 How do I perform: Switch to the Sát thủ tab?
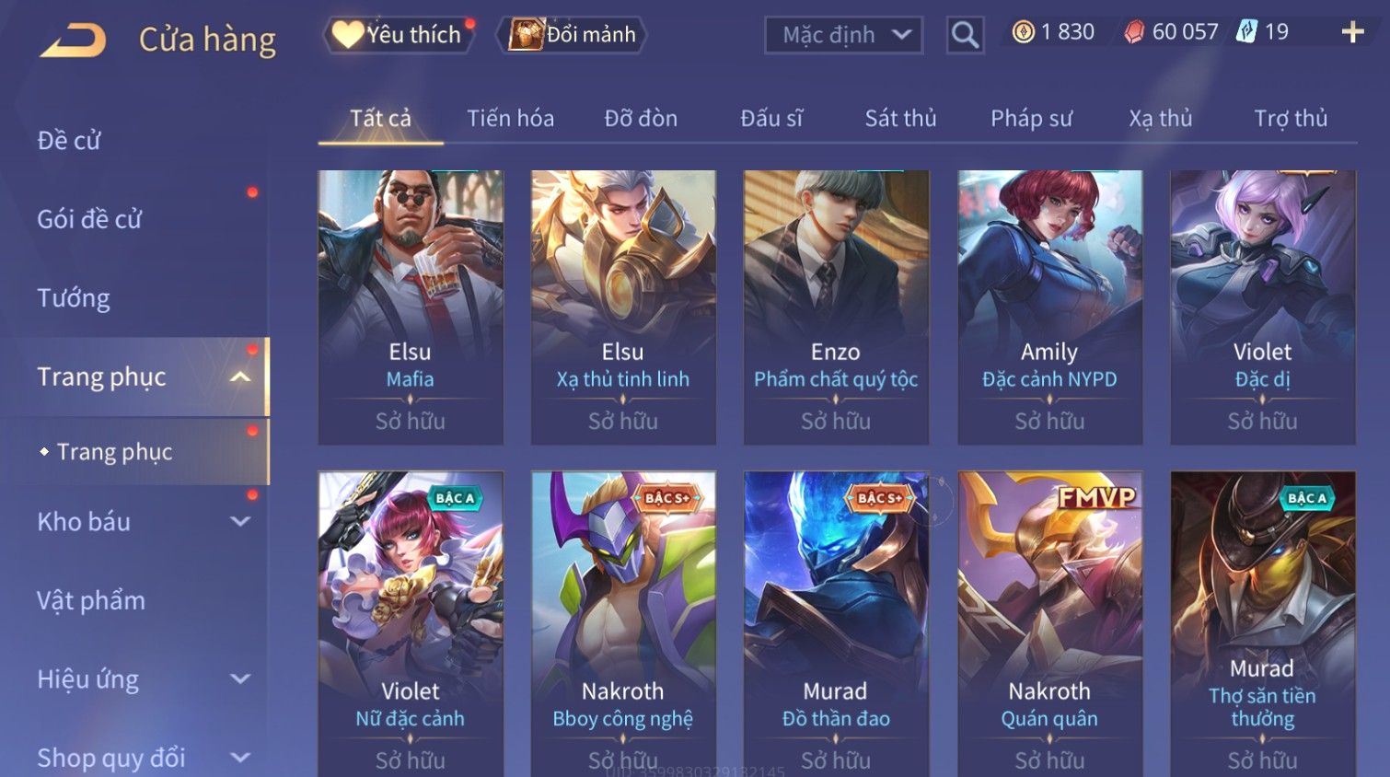pyautogui.click(x=900, y=119)
